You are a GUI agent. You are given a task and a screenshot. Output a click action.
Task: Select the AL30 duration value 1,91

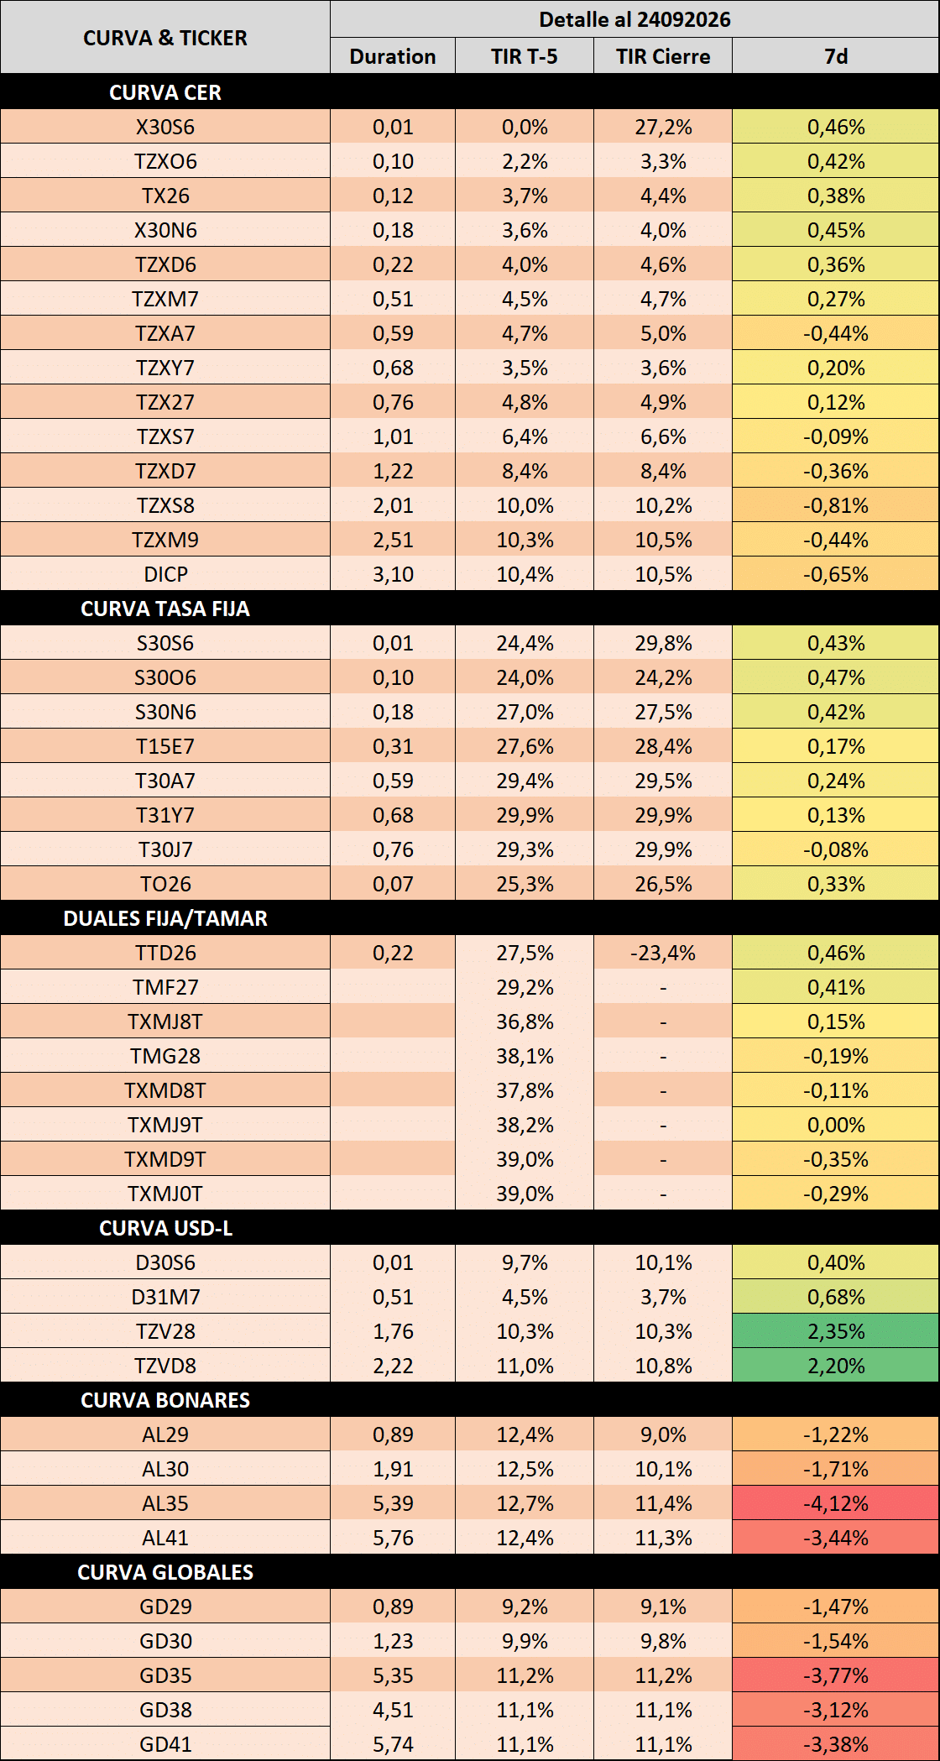[x=393, y=1469]
